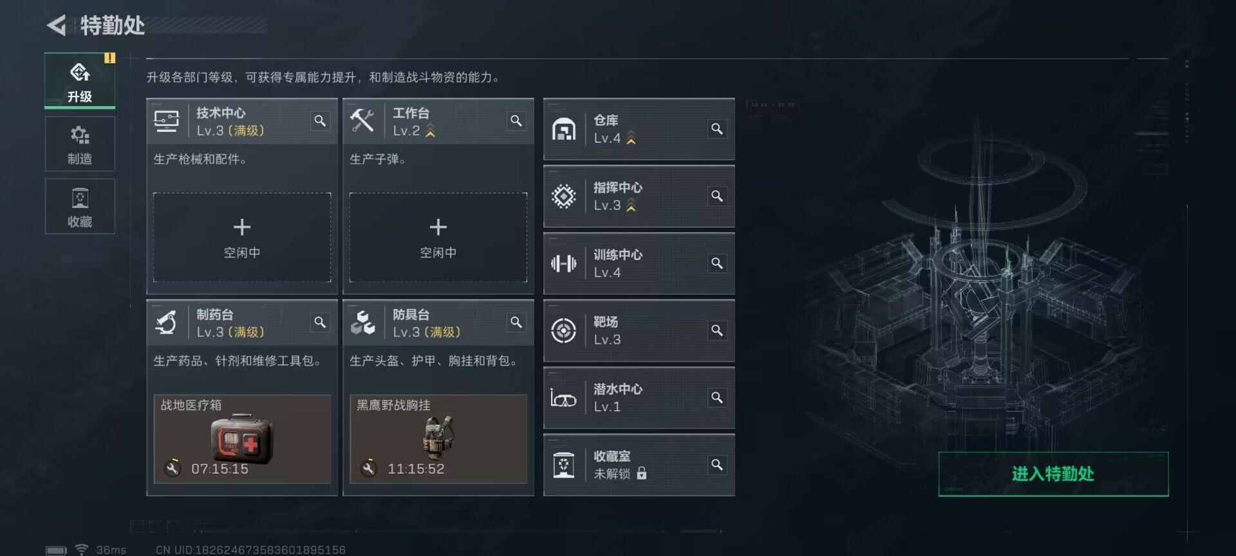This screenshot has height=556, width=1236.
Task: Open the 战地医疗箱 production item
Action: click(242, 439)
